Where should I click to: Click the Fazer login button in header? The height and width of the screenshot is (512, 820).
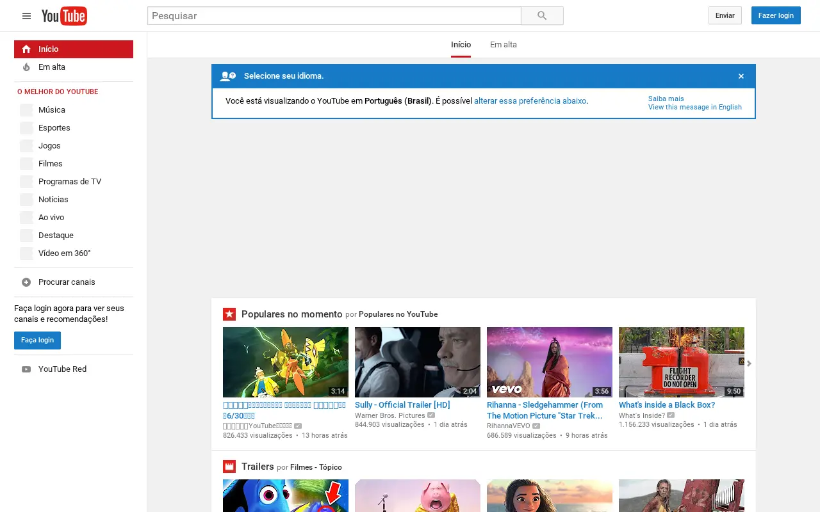[x=776, y=15]
